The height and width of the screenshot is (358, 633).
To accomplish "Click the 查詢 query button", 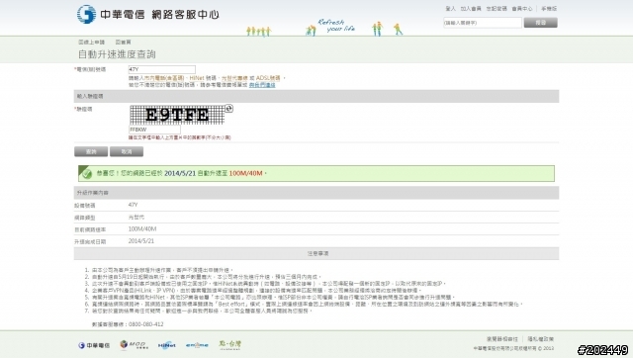I will click(91, 151).
